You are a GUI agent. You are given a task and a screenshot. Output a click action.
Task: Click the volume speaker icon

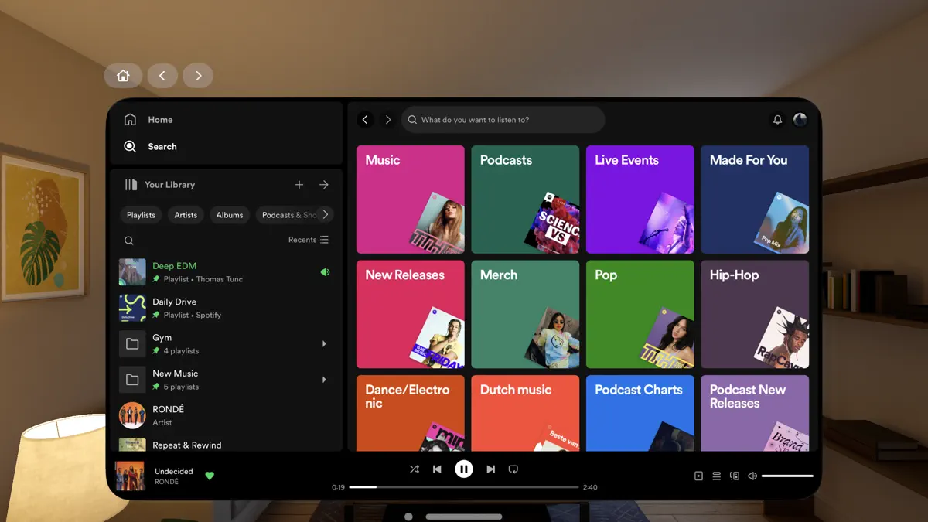tap(752, 476)
